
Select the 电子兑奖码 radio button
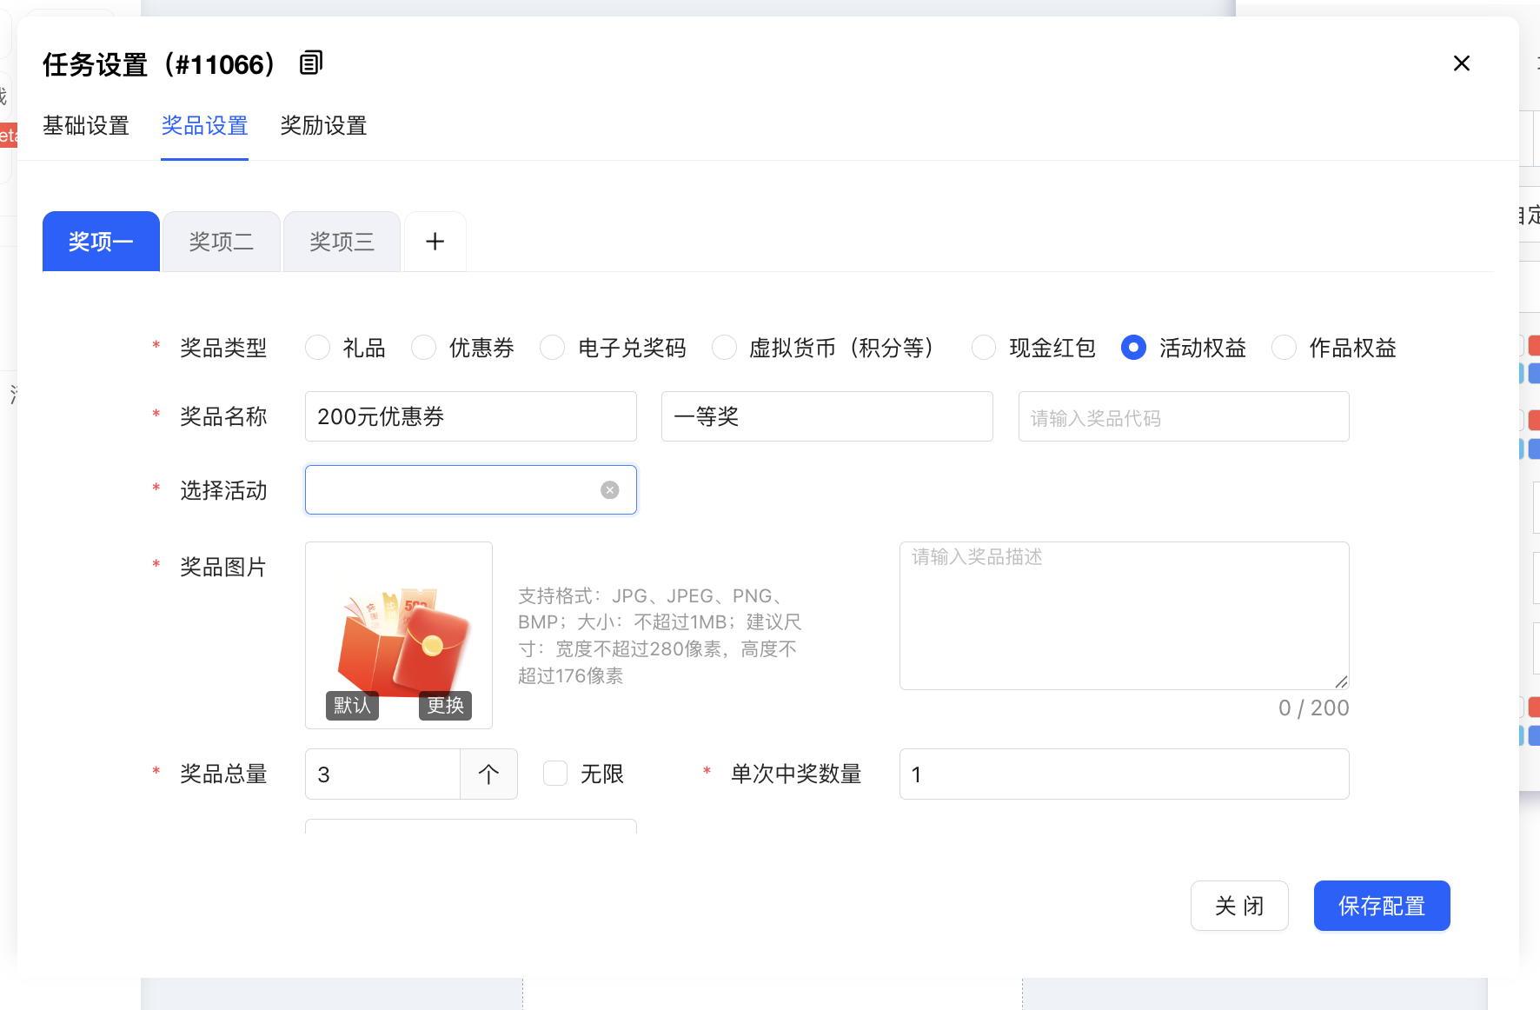553,348
